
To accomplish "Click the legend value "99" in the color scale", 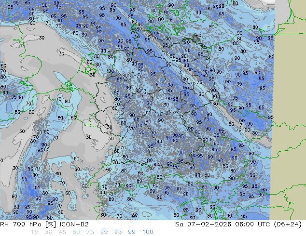I will [x=132, y=232].
